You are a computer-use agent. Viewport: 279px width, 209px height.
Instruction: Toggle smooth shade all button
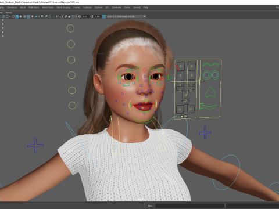(x=17, y=16)
